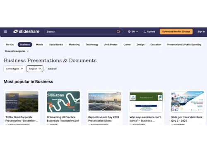Click Business Presentations & Documents heading
This screenshot has width=207, height=155.
click(x=50, y=60)
